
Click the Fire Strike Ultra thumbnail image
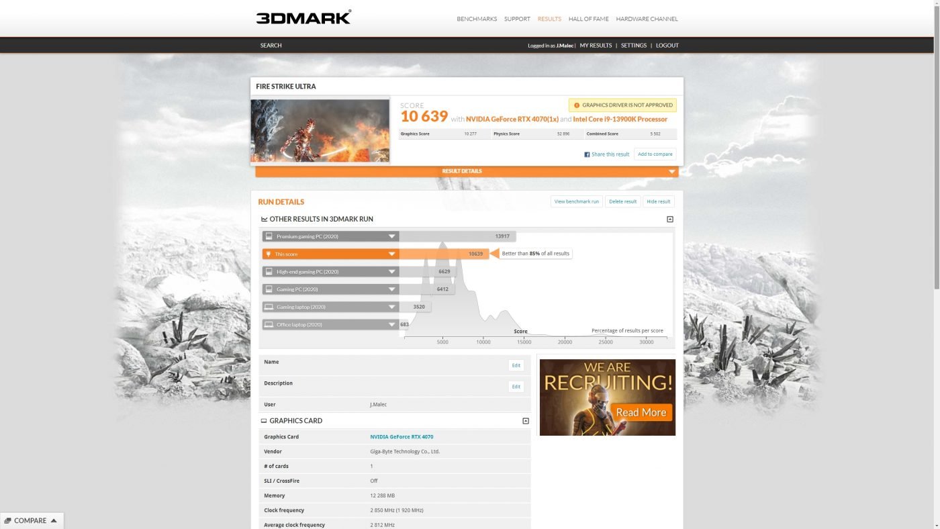(x=320, y=131)
